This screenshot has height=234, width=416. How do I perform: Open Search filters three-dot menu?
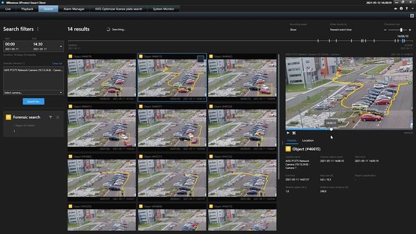coord(38,29)
